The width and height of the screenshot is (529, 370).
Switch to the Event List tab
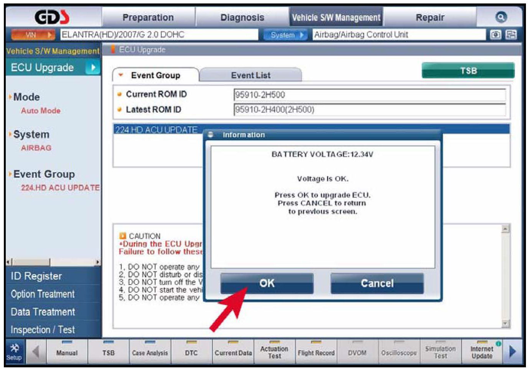251,75
